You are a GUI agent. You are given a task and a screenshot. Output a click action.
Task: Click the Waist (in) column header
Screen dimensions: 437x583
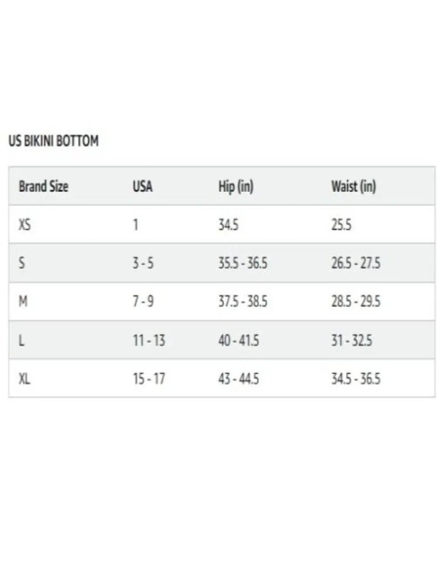pyautogui.click(x=354, y=187)
